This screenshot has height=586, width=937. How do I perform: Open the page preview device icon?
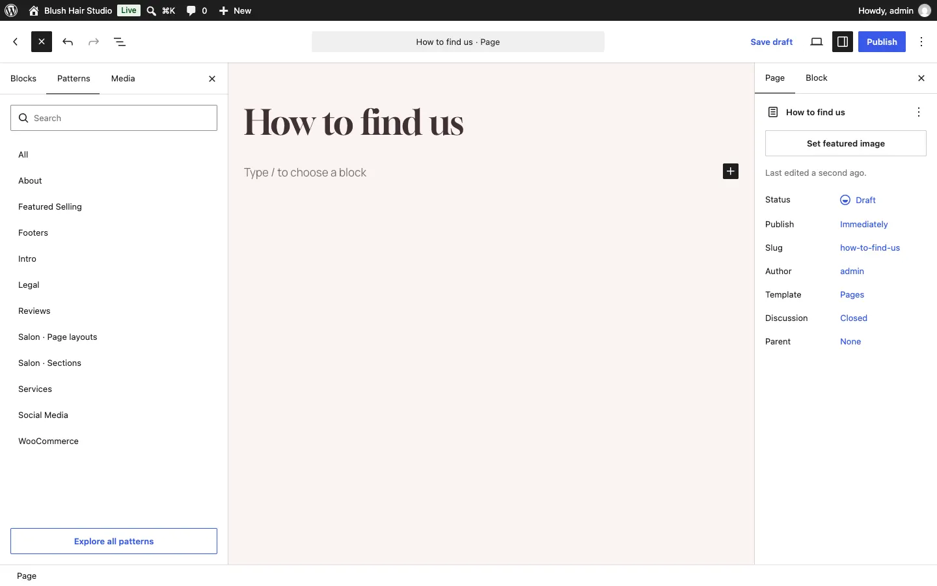tap(817, 42)
